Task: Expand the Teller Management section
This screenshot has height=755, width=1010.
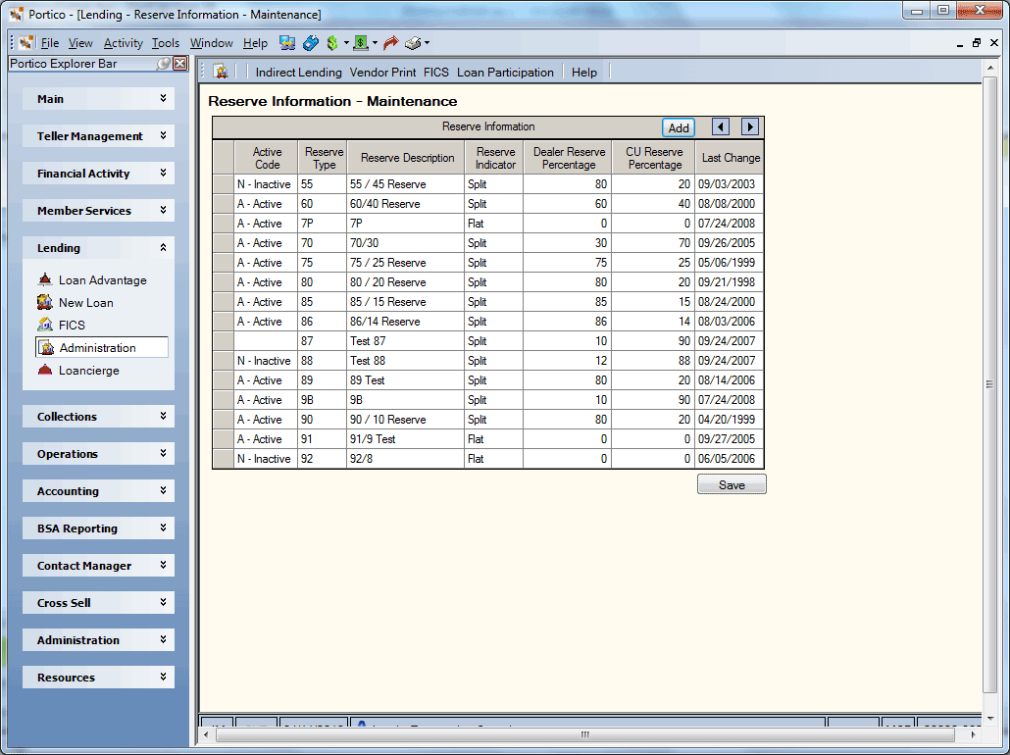Action: pyautogui.click(x=99, y=136)
